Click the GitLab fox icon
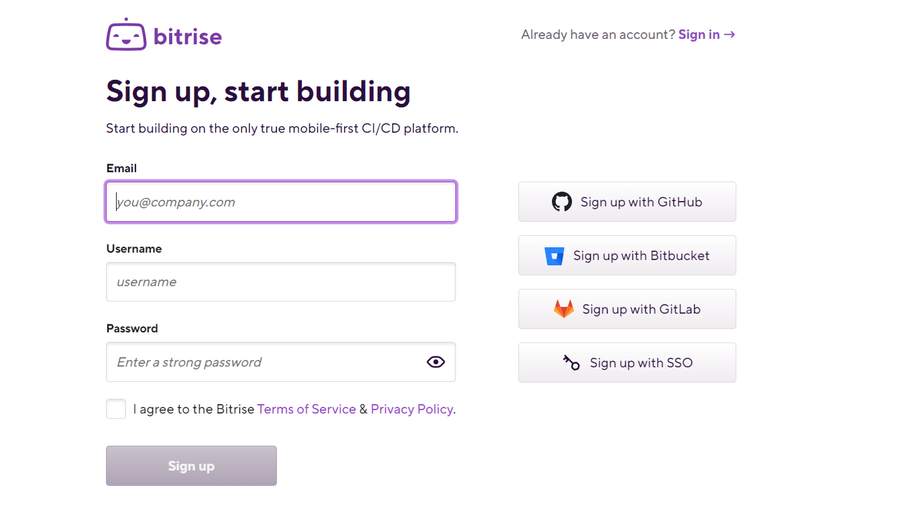The image size is (906, 508). click(x=563, y=309)
